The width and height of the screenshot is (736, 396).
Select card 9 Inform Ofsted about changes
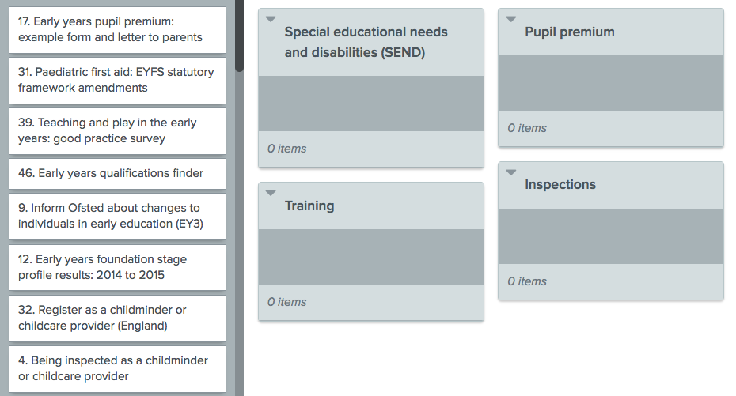[x=117, y=217]
